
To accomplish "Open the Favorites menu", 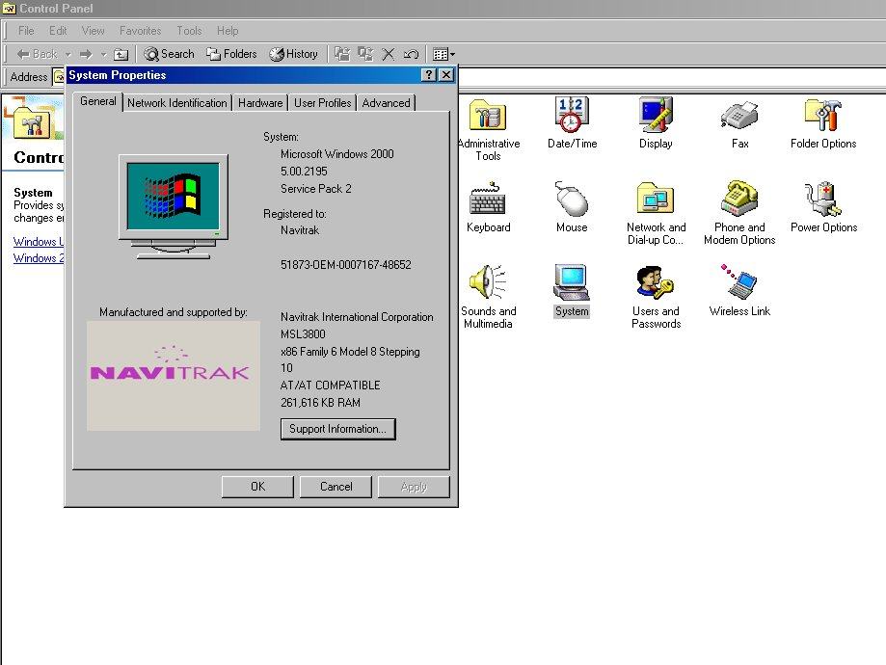I will [x=140, y=31].
